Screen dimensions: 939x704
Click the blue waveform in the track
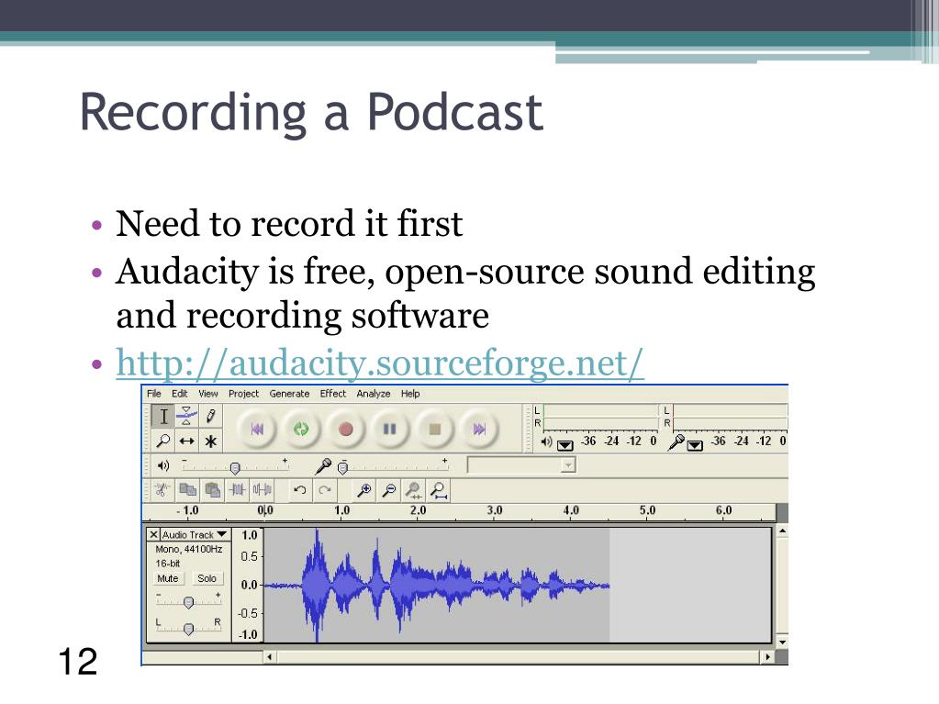coord(437,585)
